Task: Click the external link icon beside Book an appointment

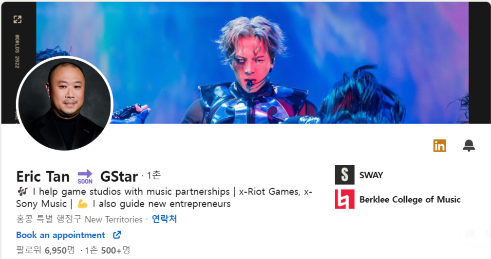Action: click(117, 235)
